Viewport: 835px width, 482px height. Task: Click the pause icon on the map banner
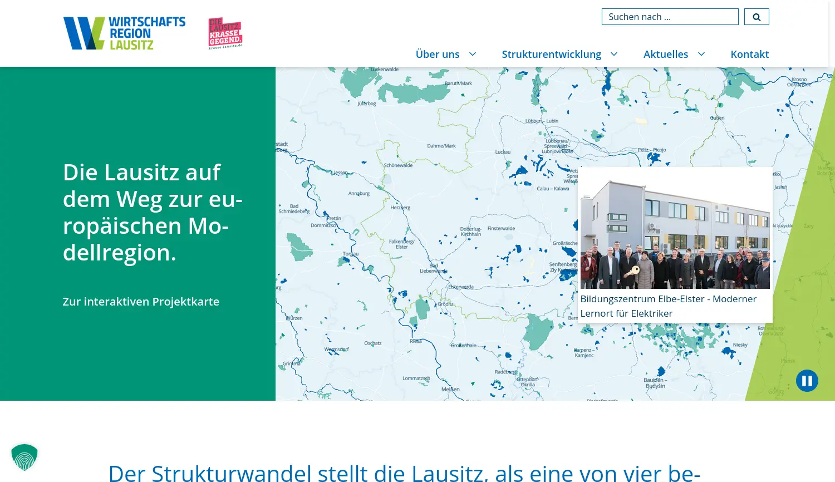[x=807, y=380]
